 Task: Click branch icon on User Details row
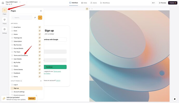pyautogui.click(x=40, y=59)
